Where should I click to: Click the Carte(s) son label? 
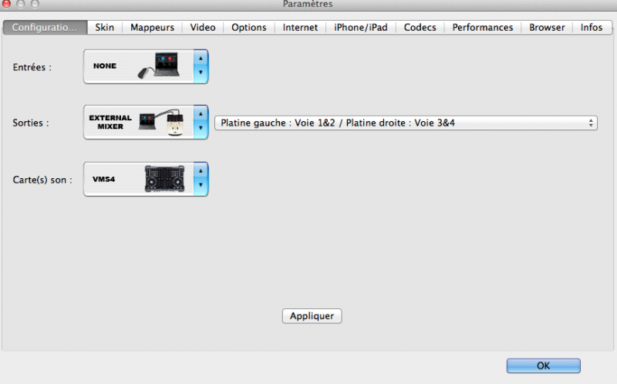[42, 180]
